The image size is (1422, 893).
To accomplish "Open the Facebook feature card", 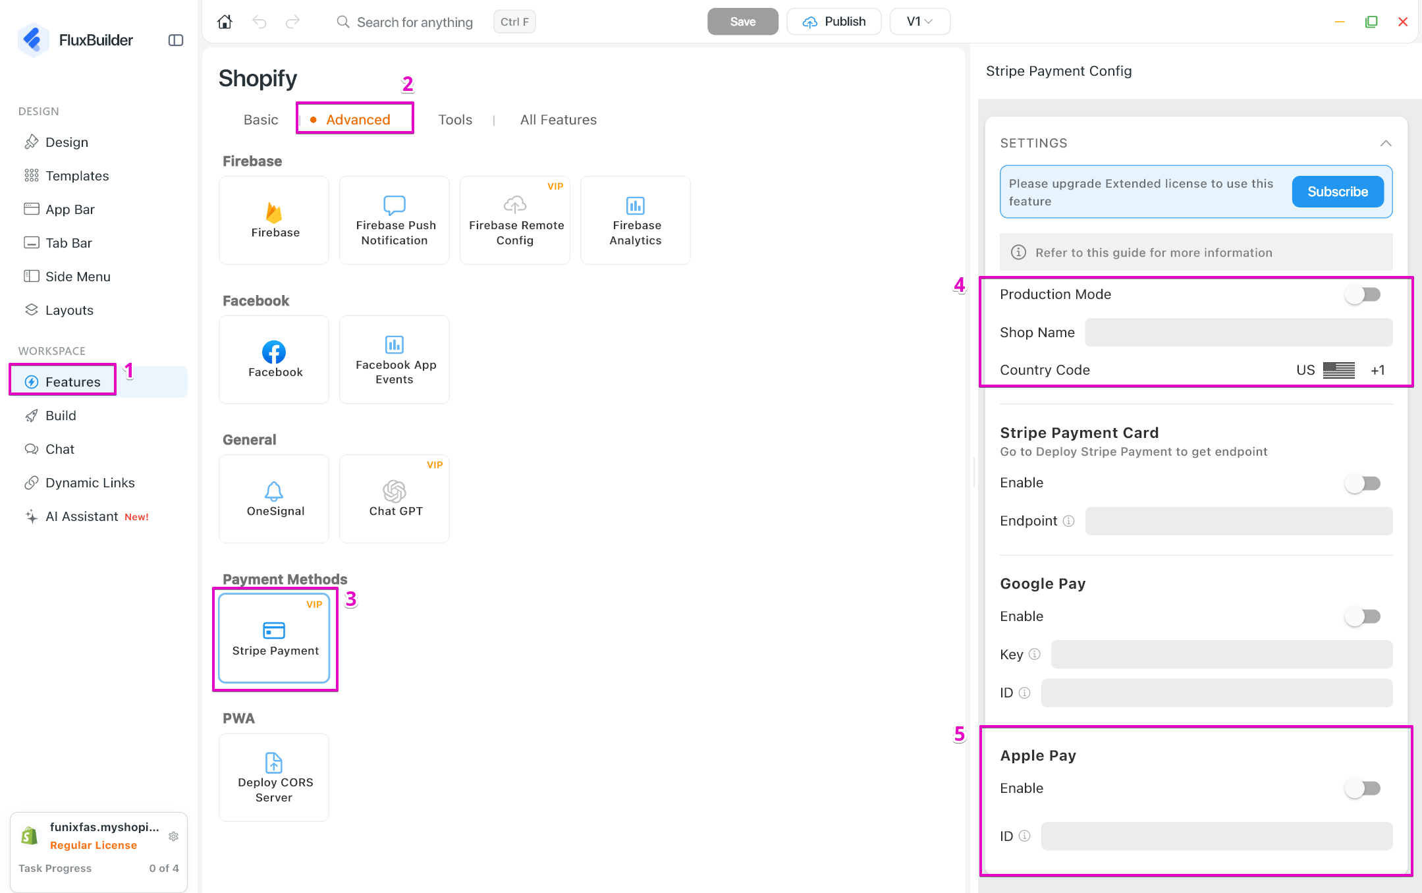I will (x=274, y=360).
